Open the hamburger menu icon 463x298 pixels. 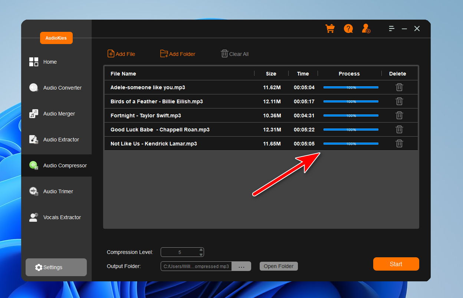392,29
